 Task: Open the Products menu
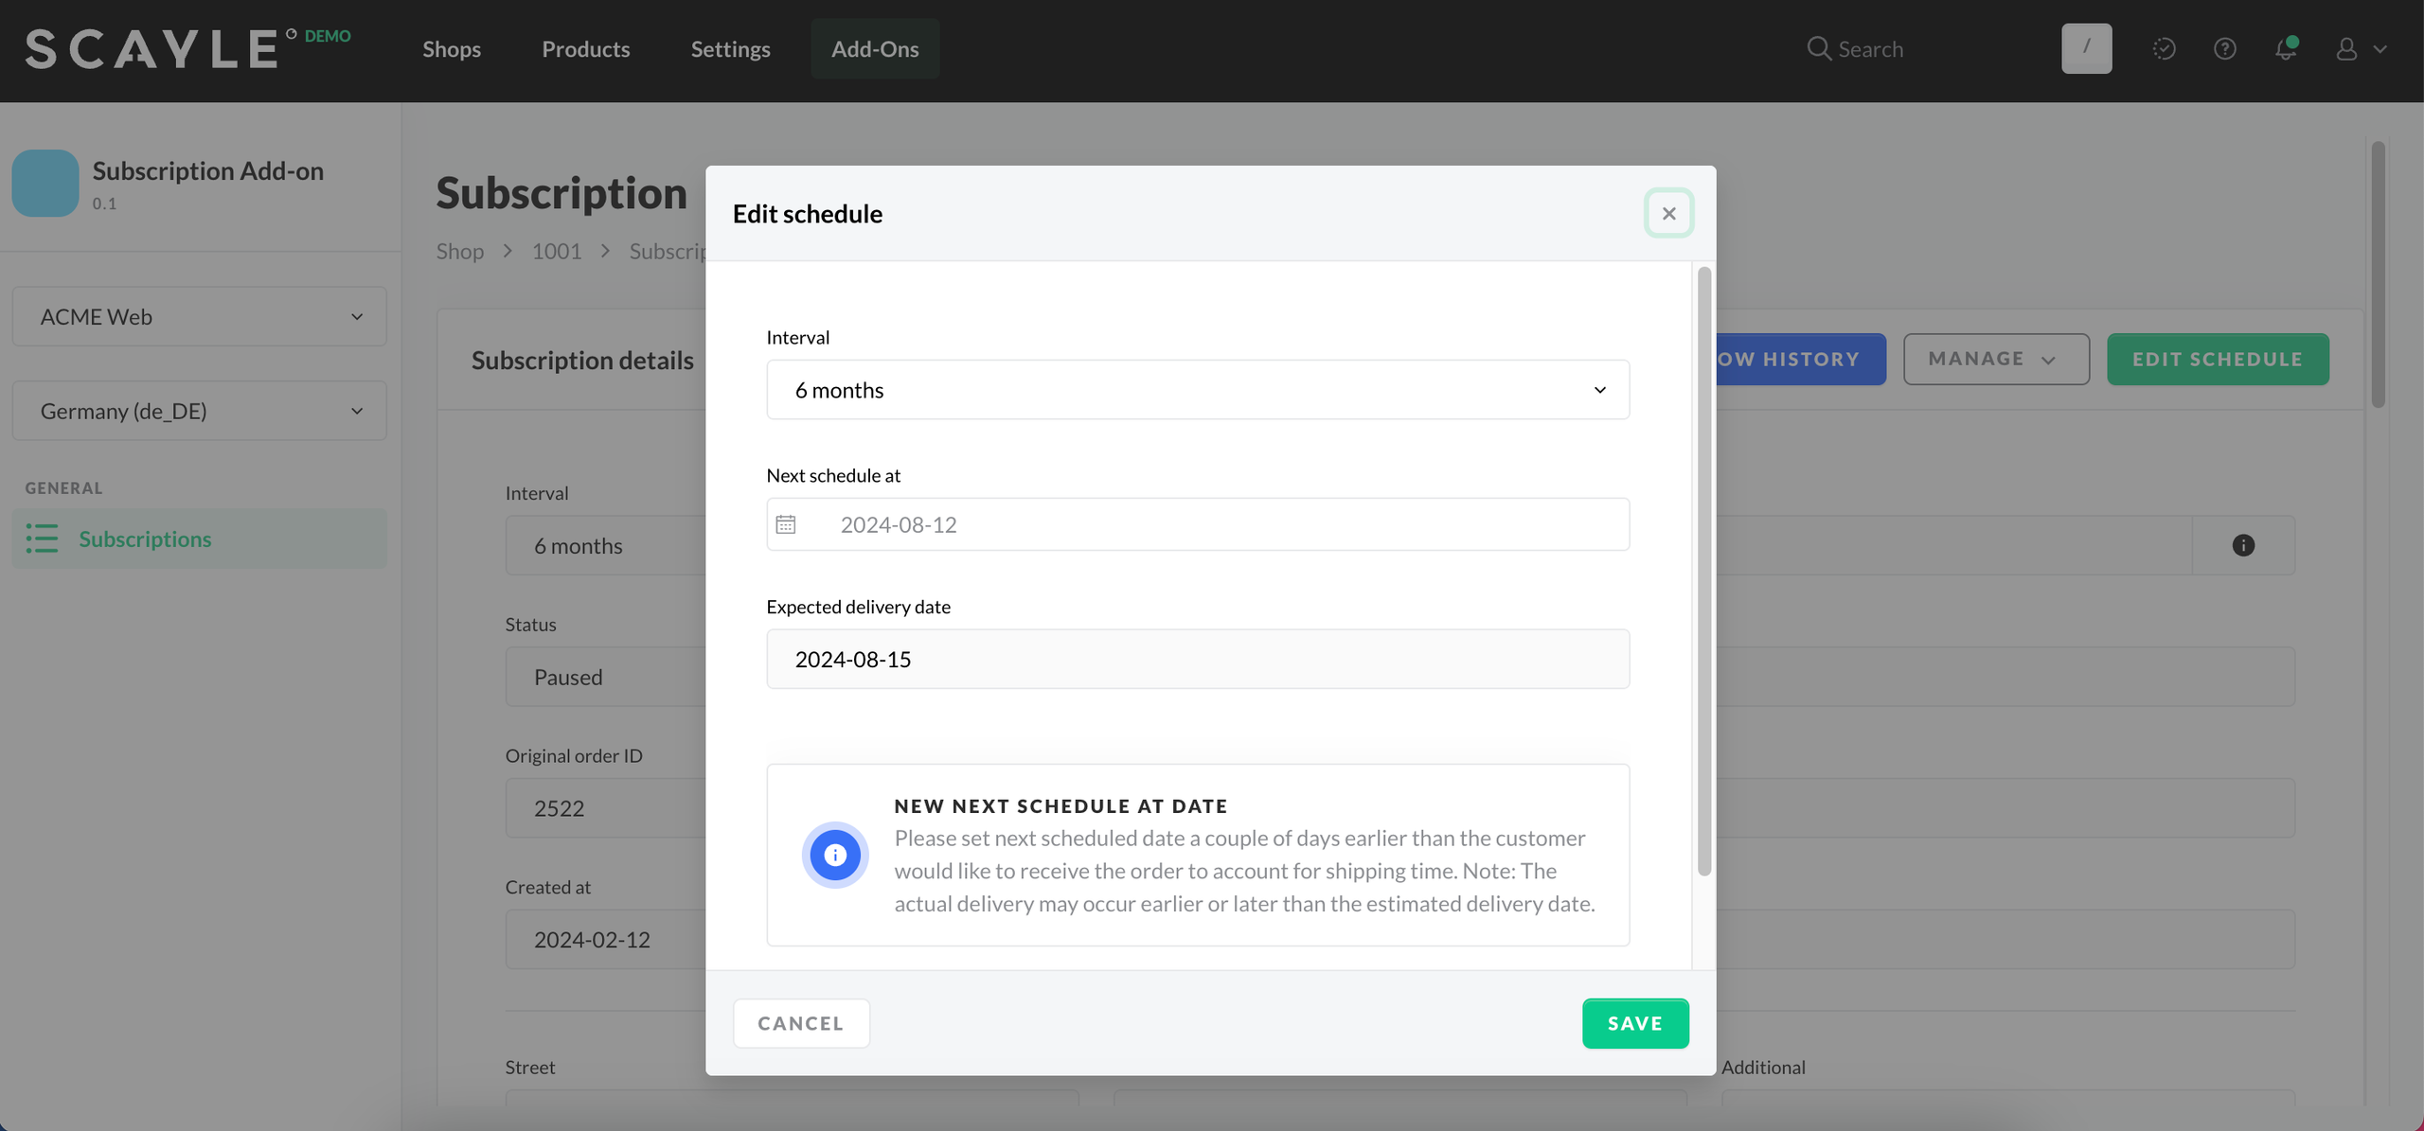pyautogui.click(x=585, y=49)
